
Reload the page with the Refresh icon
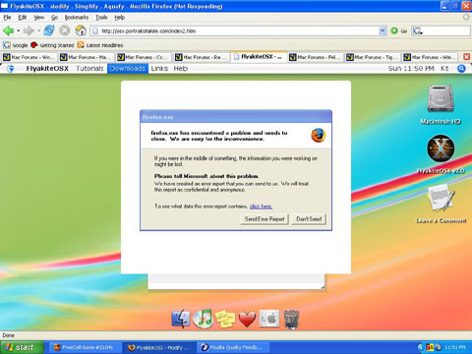pos(49,30)
